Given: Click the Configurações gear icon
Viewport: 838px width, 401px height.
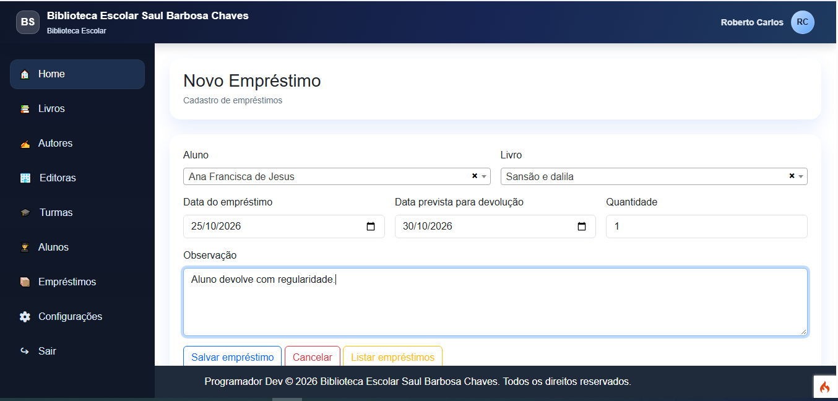Looking at the screenshot, I should [25, 317].
